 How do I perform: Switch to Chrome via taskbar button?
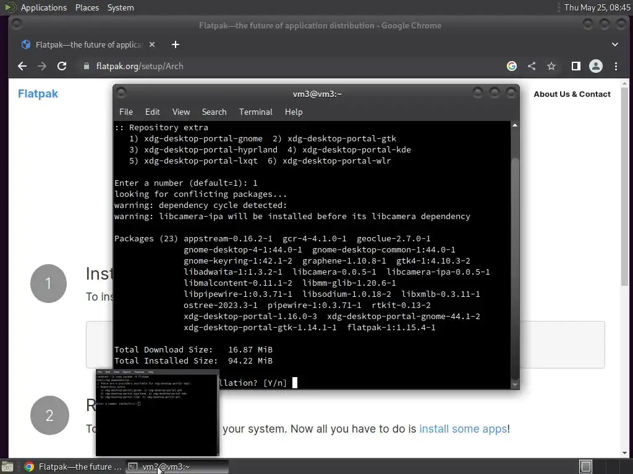(73, 467)
